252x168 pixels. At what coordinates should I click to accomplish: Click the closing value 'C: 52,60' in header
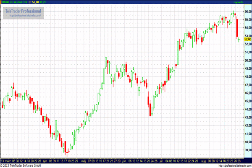pyautogui.click(x=33, y=3)
